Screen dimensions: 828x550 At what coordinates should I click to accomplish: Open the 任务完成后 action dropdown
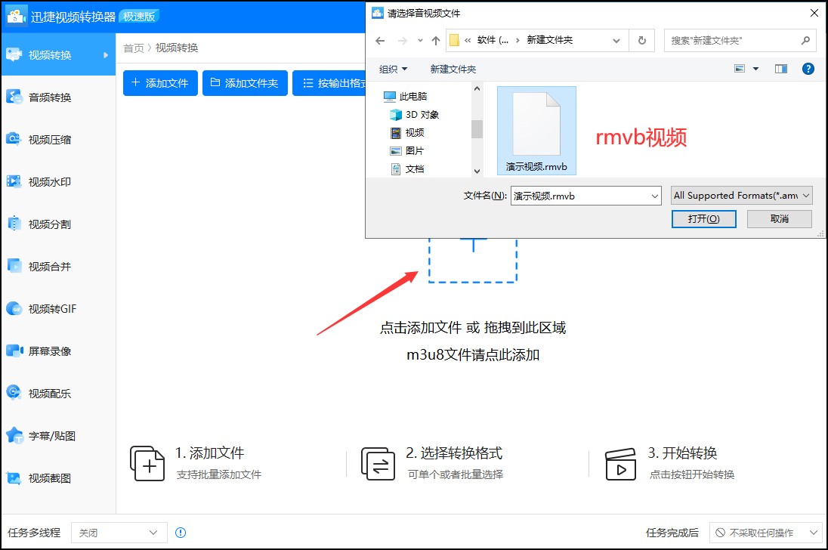(x=765, y=533)
